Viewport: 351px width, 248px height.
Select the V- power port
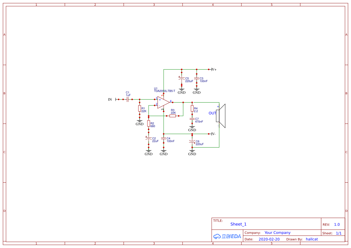point(213,134)
